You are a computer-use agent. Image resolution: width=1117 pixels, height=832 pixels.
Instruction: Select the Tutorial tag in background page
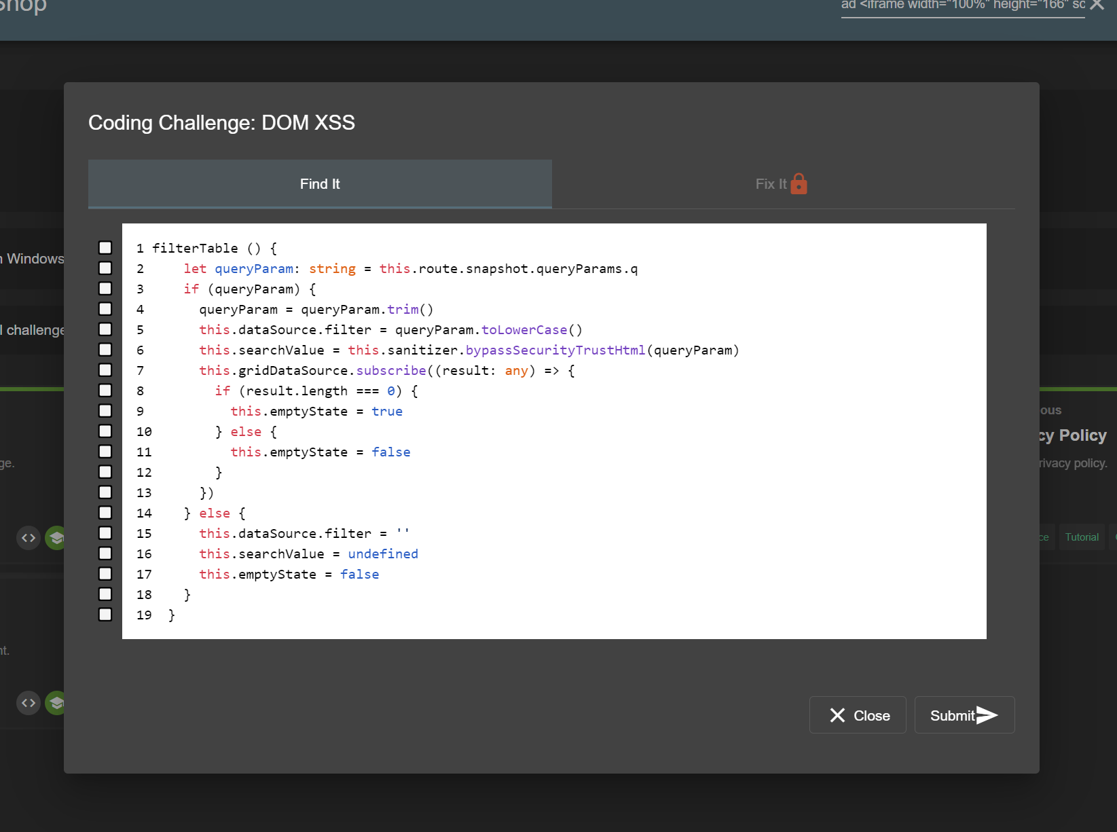pyautogui.click(x=1082, y=537)
